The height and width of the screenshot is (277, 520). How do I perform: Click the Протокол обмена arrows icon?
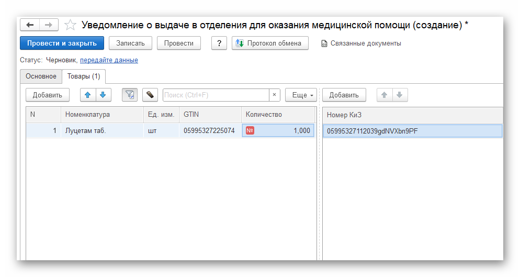240,43
